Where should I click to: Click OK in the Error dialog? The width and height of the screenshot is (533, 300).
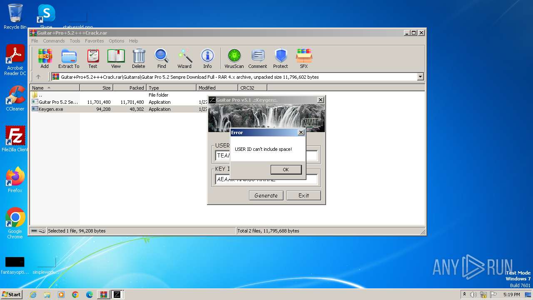point(286,170)
